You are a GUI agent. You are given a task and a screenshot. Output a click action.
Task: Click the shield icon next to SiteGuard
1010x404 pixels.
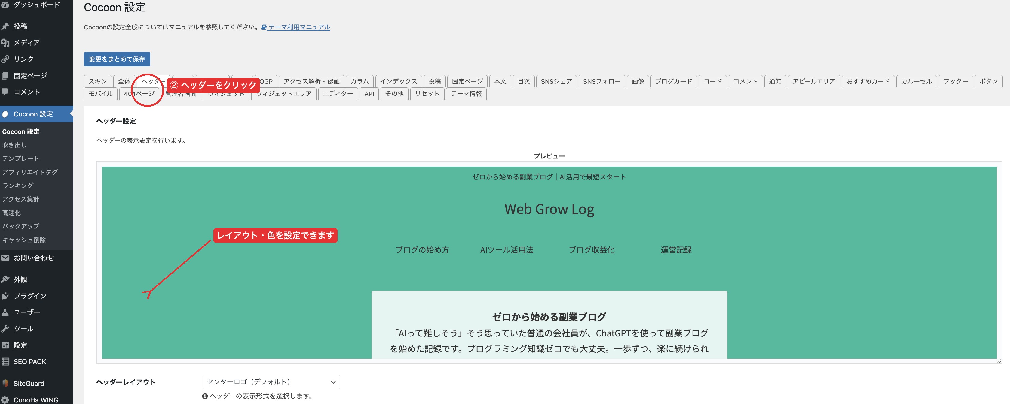(x=5, y=384)
